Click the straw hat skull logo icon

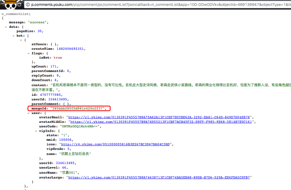[x=9, y=5]
